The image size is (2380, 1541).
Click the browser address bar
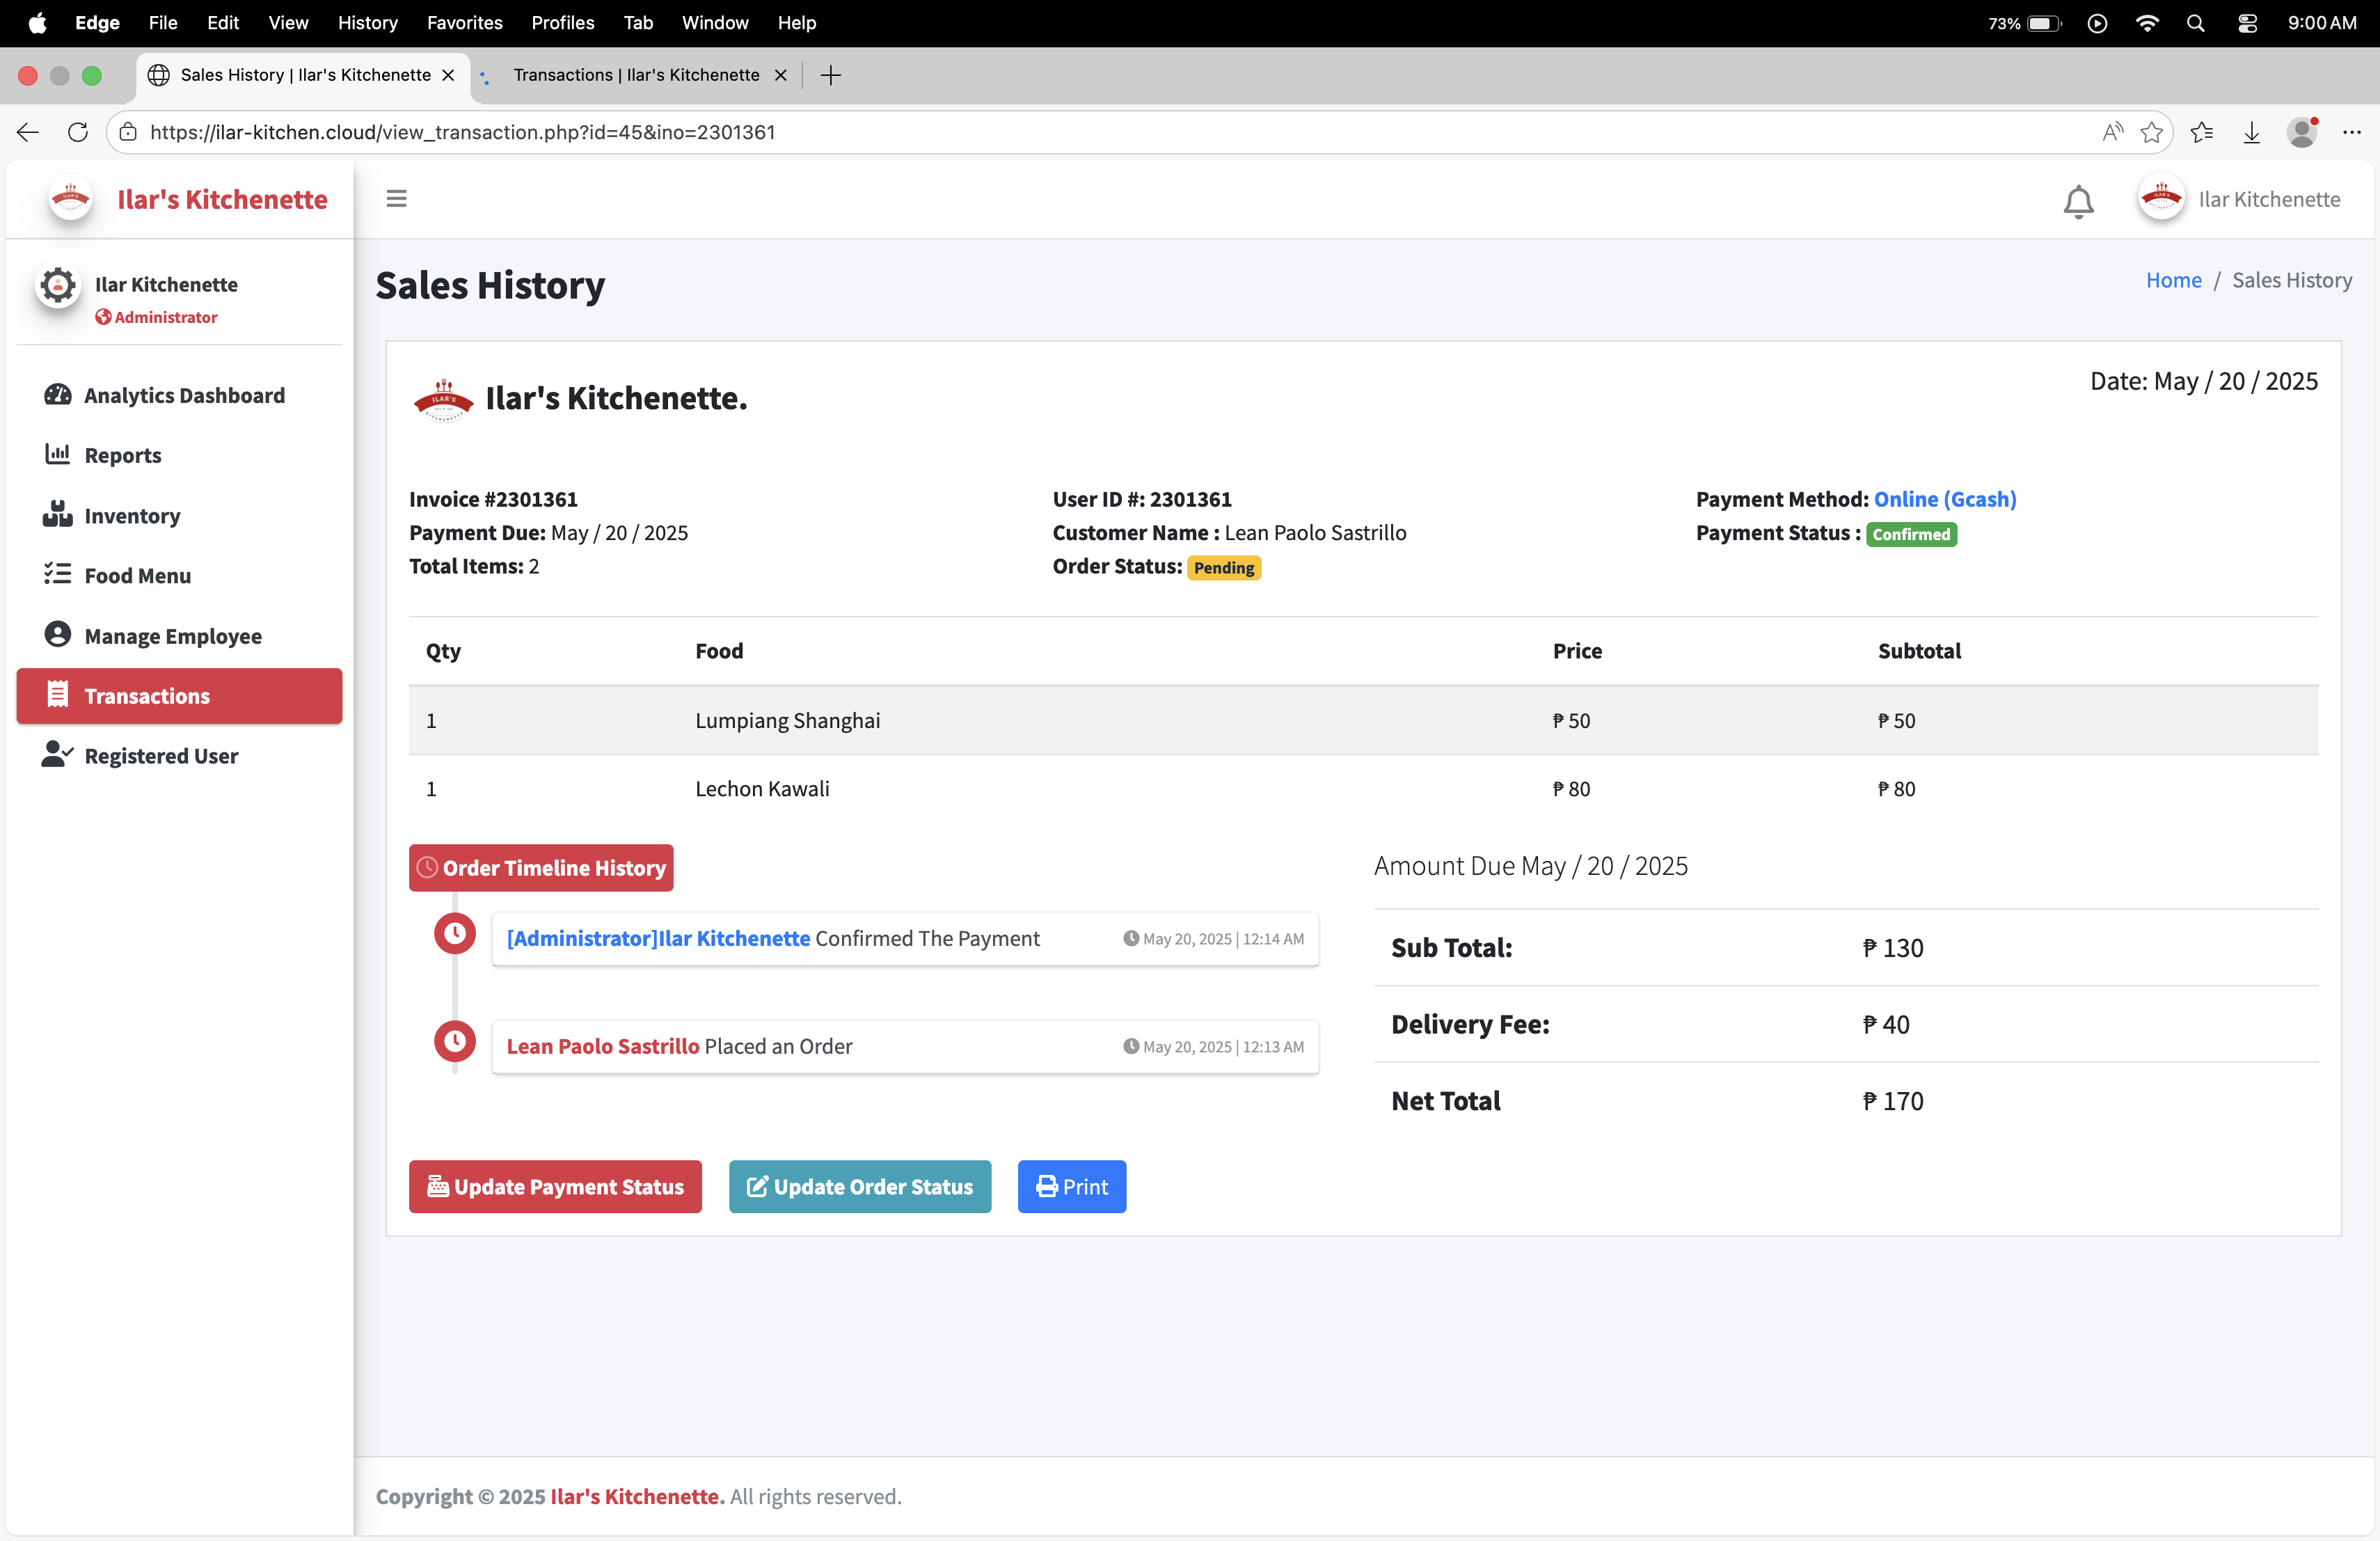point(1100,132)
